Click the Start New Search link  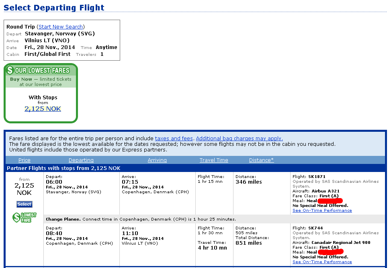tap(61, 27)
